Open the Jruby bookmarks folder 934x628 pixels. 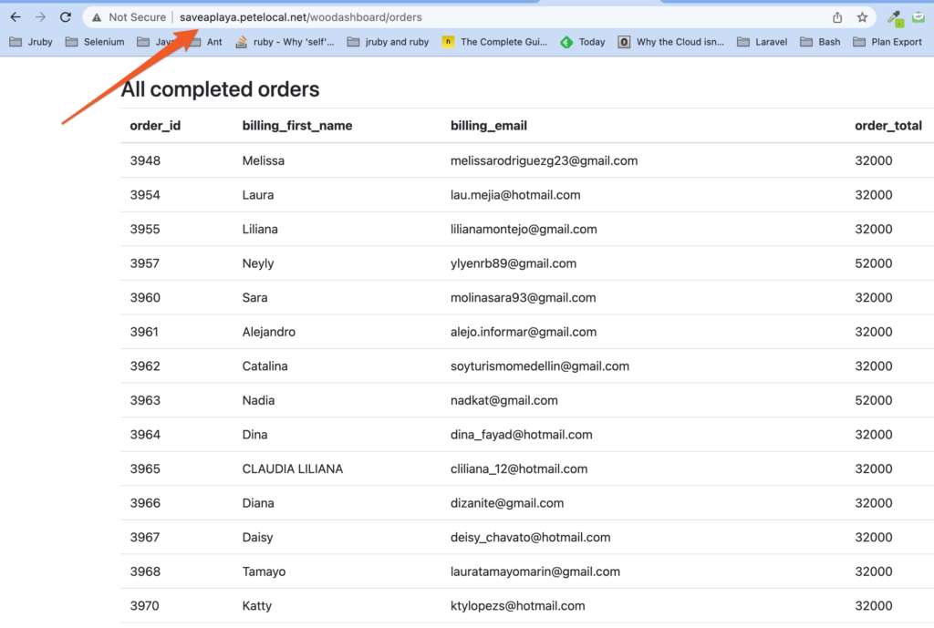[x=31, y=42]
